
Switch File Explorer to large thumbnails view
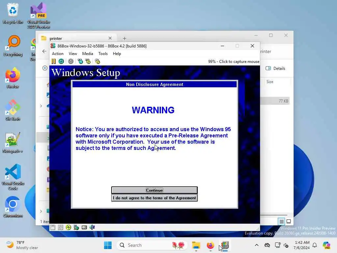289,221
